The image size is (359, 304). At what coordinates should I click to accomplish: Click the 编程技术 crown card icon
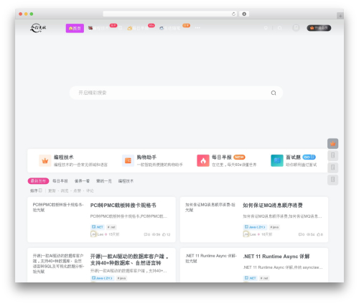coord(45,160)
